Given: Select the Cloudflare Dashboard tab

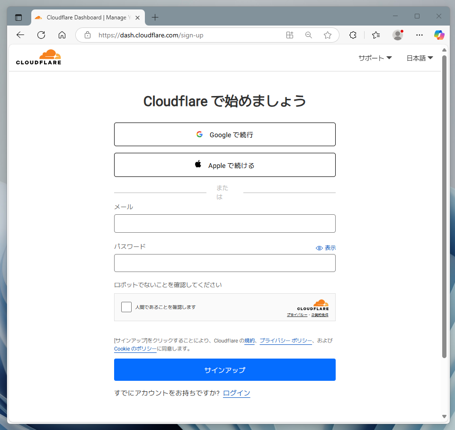Looking at the screenshot, I should point(87,18).
